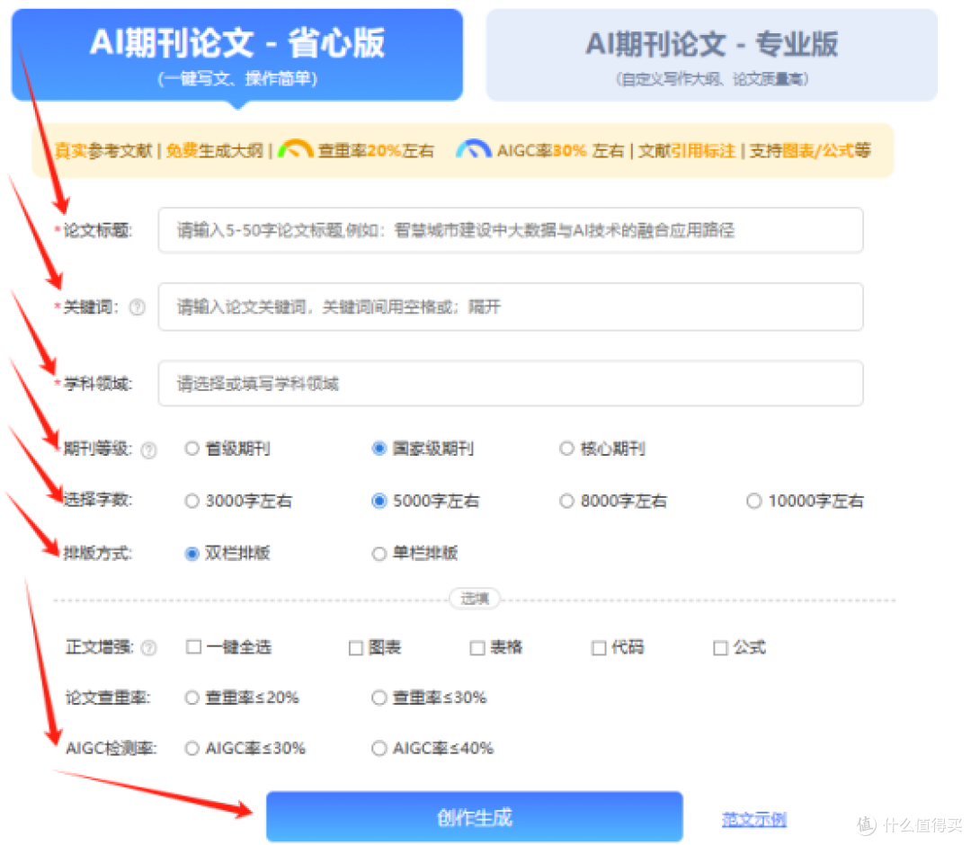Click the 查重率20%左右 gauge icon
This screenshot has height=845, width=971.
296,149
